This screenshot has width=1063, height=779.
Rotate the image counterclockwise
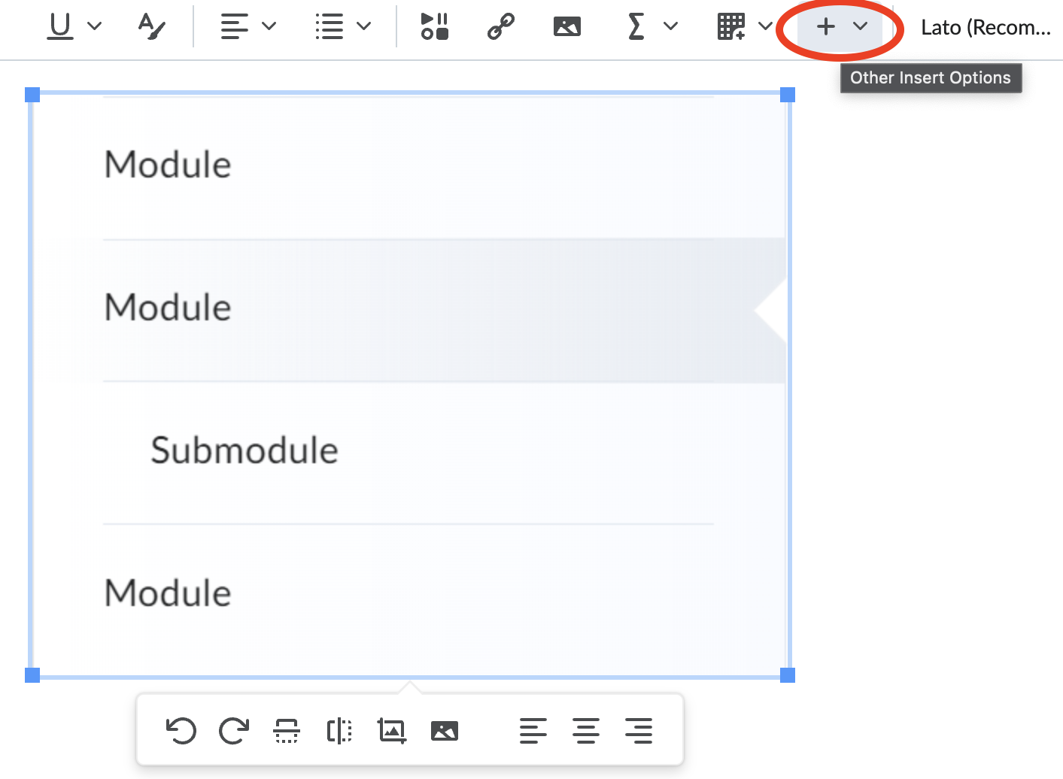181,731
